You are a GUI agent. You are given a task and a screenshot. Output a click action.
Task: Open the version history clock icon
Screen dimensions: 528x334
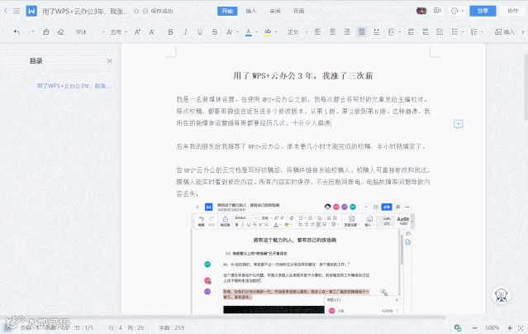(454, 11)
